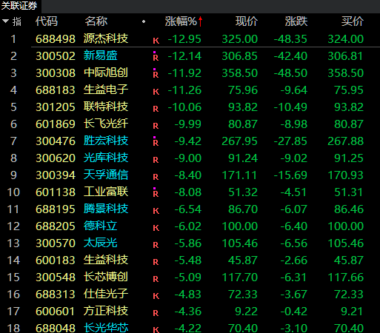Select the 德科立 stock name

click(100, 226)
